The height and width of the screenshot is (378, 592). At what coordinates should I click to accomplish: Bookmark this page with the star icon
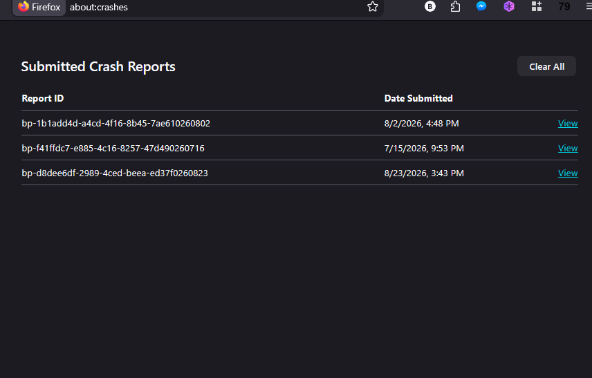point(373,6)
